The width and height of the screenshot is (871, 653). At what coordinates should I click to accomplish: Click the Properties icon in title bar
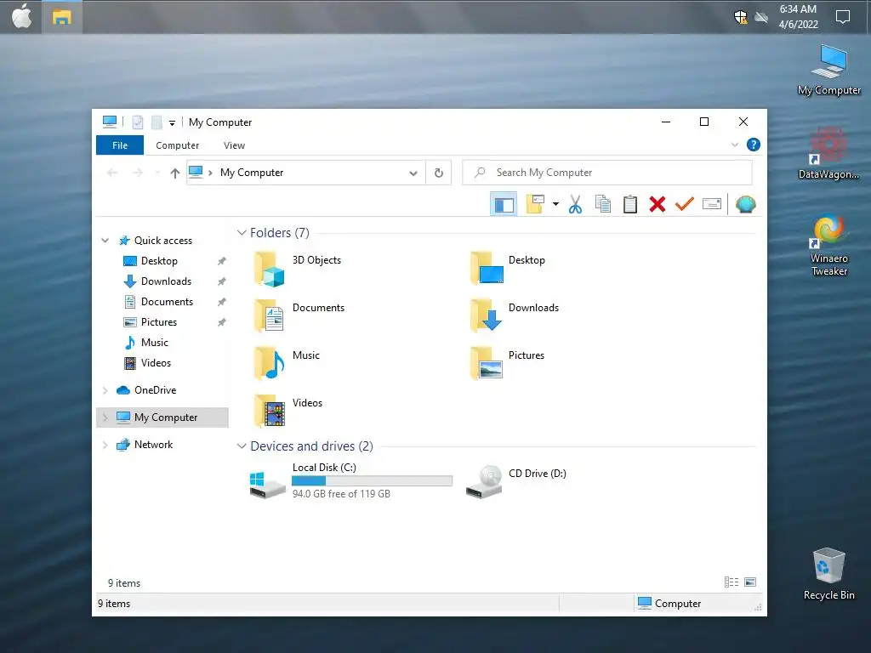[138, 122]
